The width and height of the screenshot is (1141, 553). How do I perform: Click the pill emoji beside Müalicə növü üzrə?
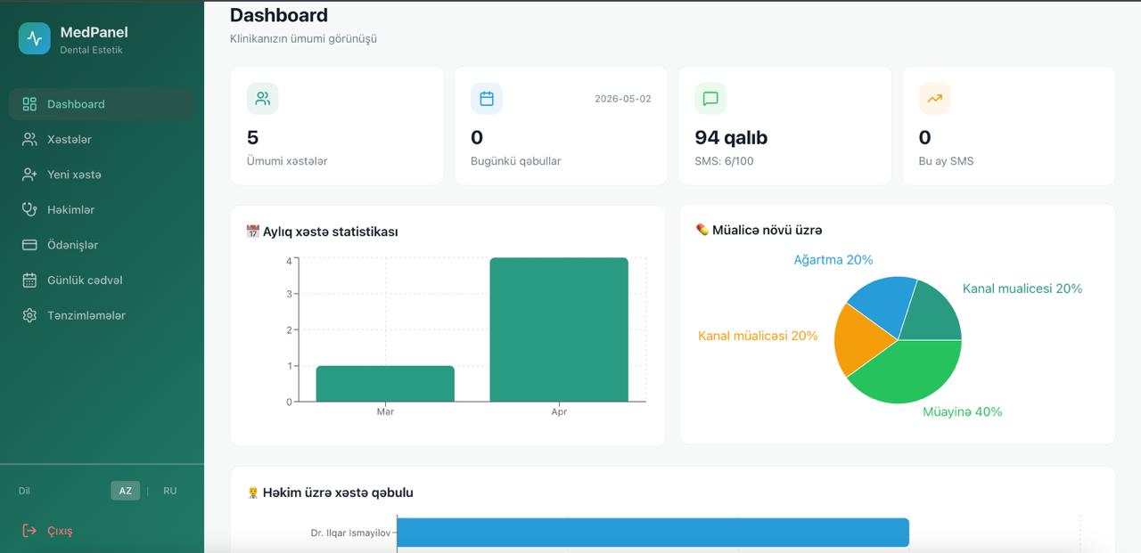(x=702, y=230)
